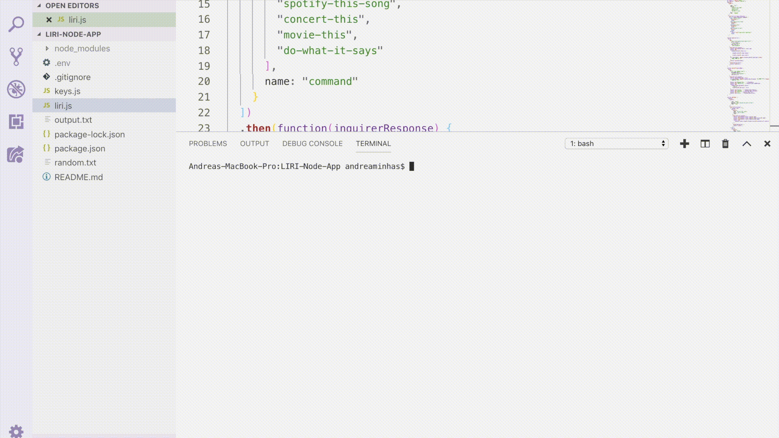
Task: Open the Search view in activity bar
Action: (x=16, y=24)
